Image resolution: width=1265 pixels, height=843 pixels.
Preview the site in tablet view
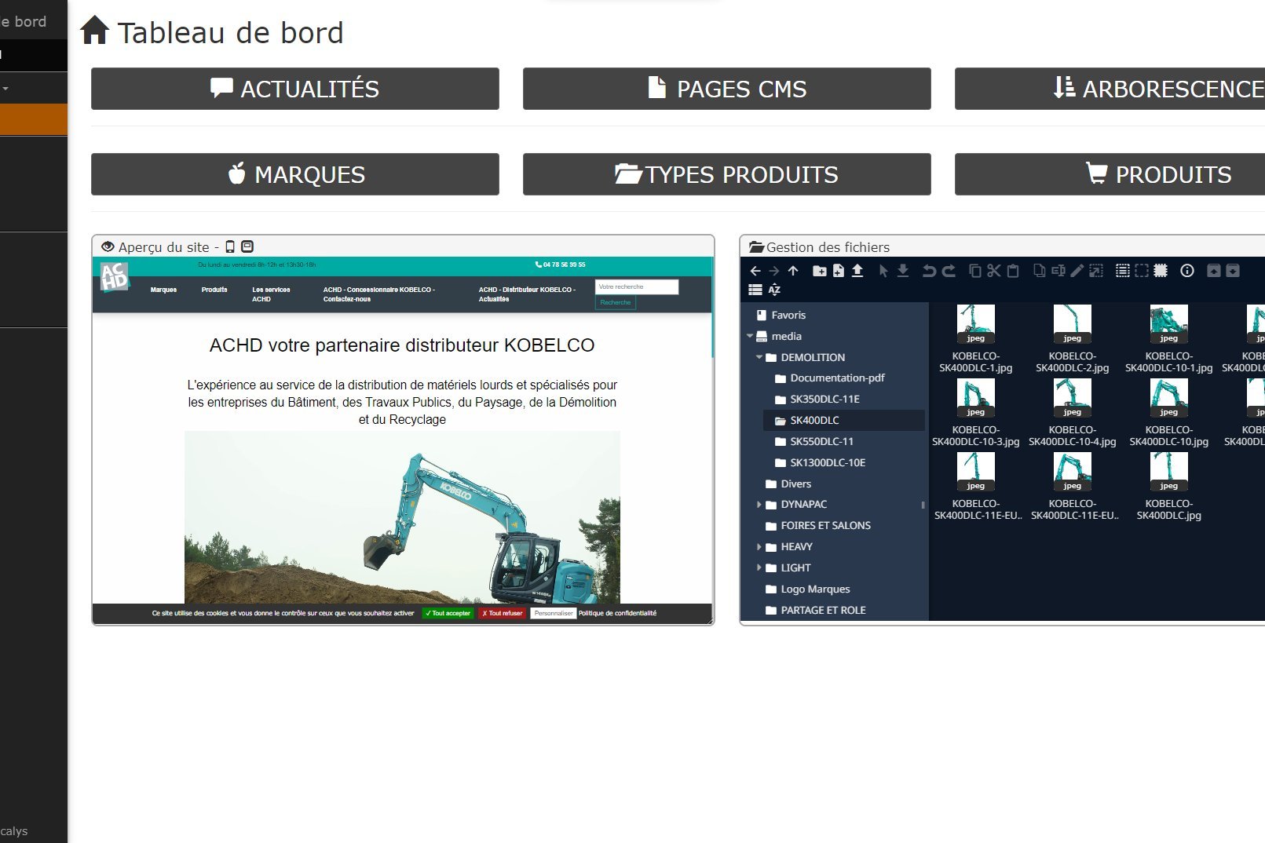(247, 246)
